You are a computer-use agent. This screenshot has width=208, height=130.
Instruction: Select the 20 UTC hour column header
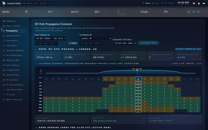click(x=178, y=79)
